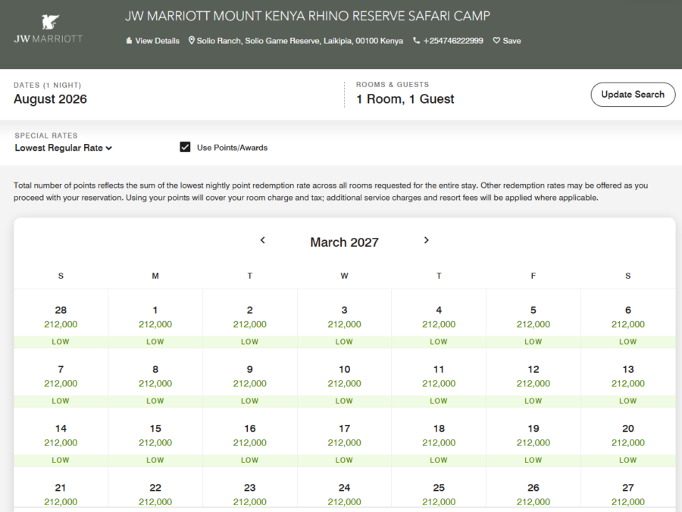The height and width of the screenshot is (512, 682).
Task: Select March 8 calendar date
Action: [155, 378]
